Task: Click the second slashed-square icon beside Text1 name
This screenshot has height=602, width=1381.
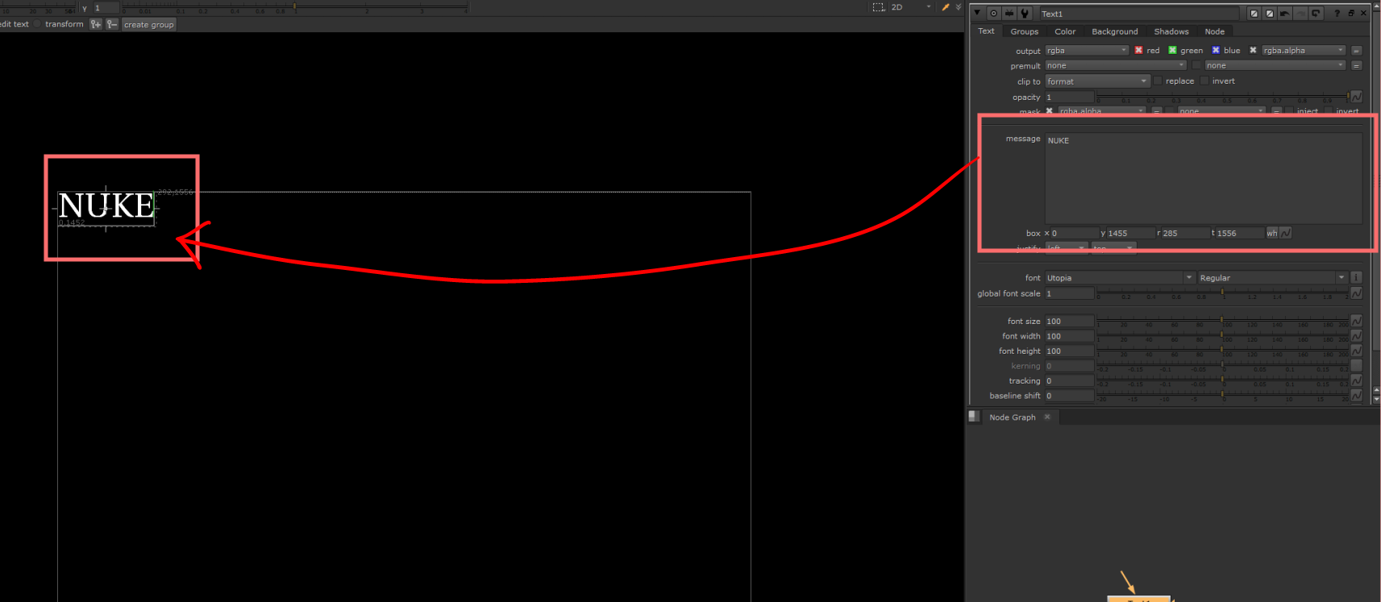Action: [x=1270, y=14]
